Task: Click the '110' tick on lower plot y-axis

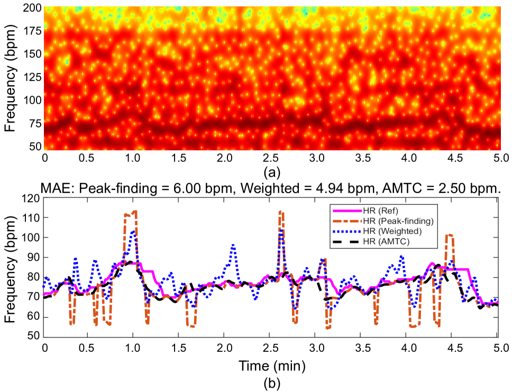Action: click(31, 217)
